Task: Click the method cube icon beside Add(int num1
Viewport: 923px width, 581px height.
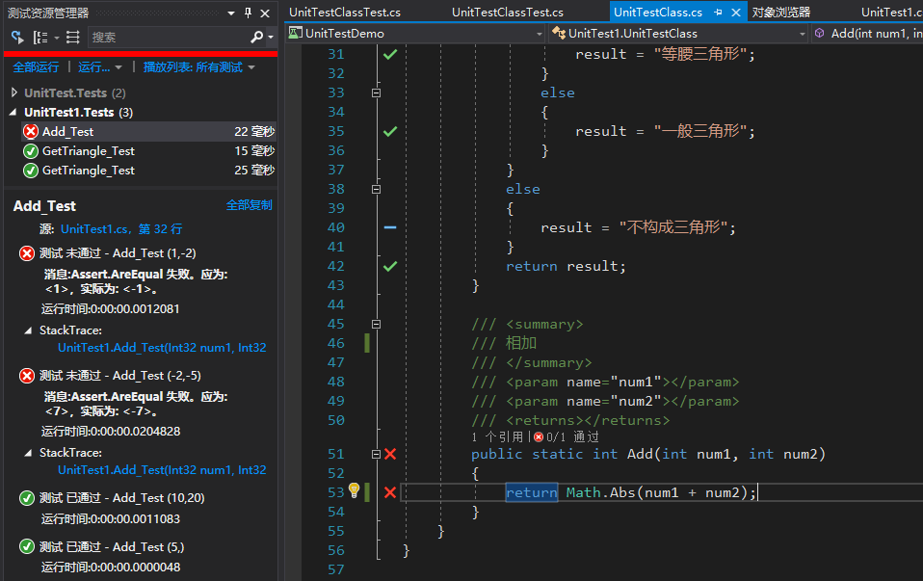Action: tap(819, 34)
